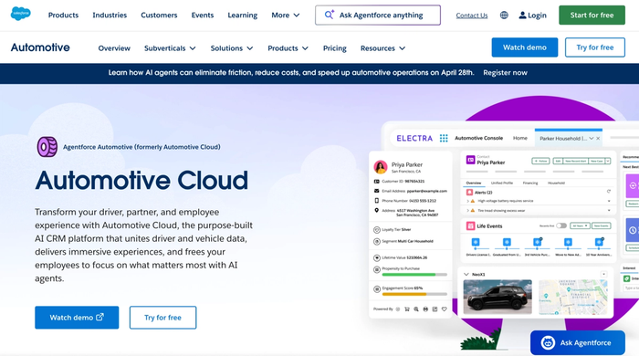This screenshot has width=639, height=356.
Task: Click the Ask Agentforce anything search field
Action: point(378,16)
